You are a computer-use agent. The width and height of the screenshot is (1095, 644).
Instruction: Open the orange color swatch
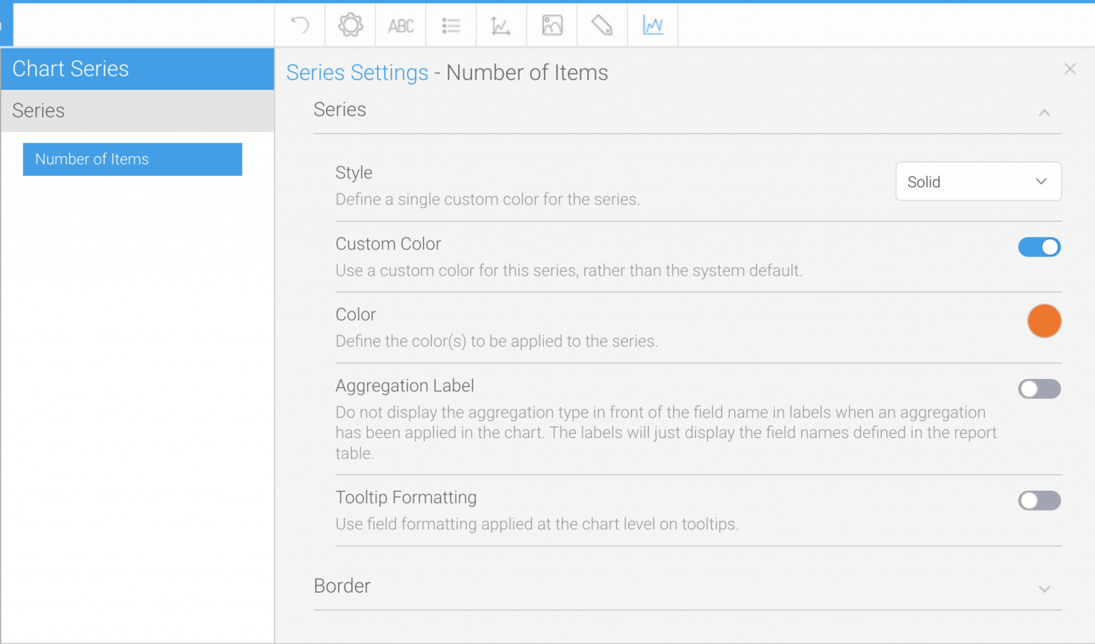[x=1044, y=321]
